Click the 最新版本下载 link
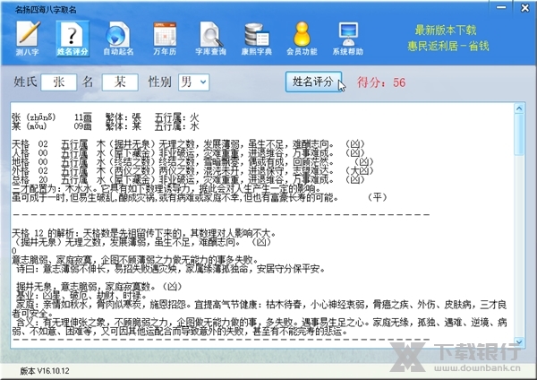537x380 pixels. coord(446,30)
